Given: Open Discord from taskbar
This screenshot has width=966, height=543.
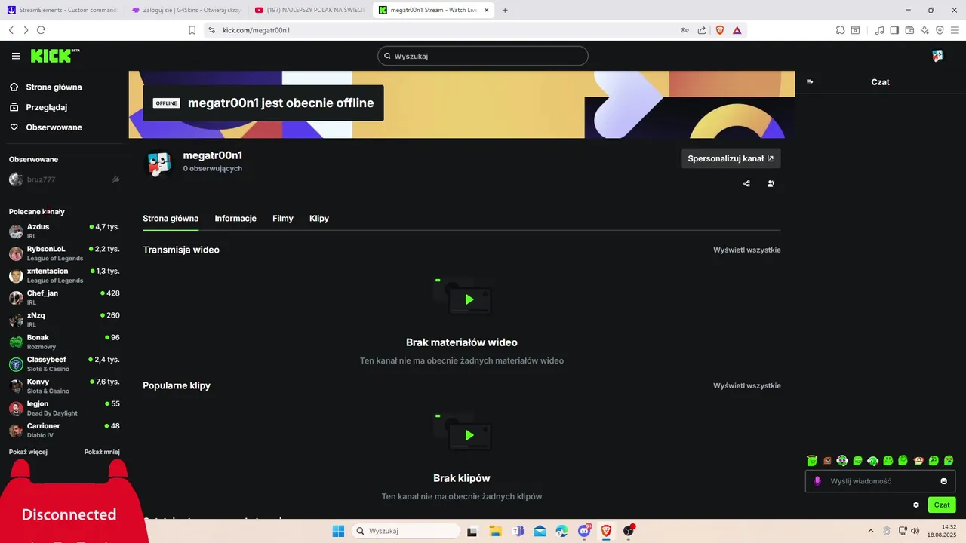Looking at the screenshot, I should pyautogui.click(x=584, y=531).
